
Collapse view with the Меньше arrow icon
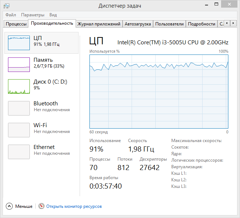click(9, 206)
